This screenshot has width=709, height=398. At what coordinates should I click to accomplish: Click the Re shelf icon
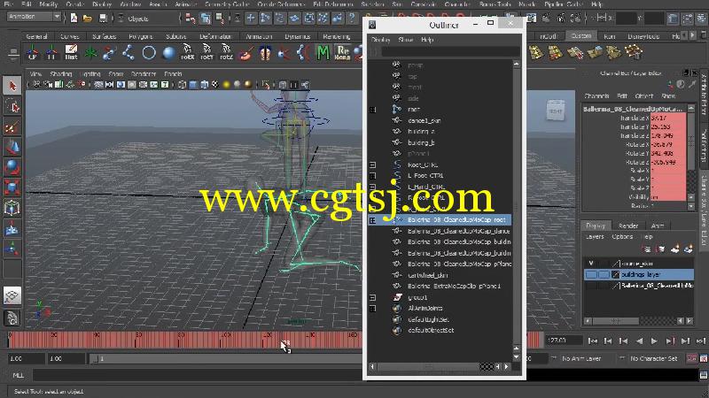tap(342, 53)
